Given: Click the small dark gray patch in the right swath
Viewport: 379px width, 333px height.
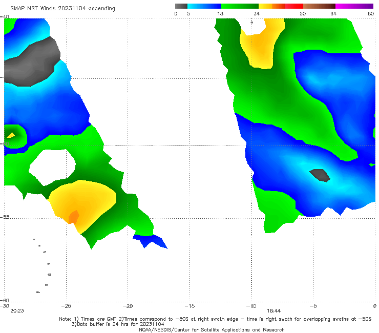Looking at the screenshot, I should [320, 175].
